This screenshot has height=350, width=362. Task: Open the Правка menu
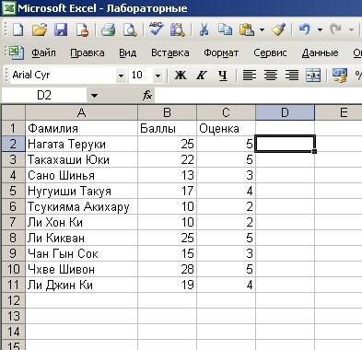[88, 52]
